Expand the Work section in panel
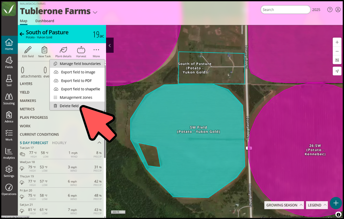The image size is (344, 219). coord(25,126)
